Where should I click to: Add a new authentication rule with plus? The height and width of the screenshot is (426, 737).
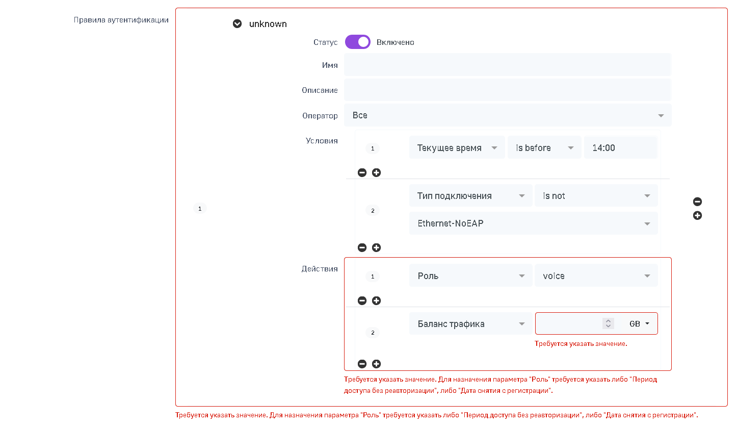pyautogui.click(x=697, y=216)
